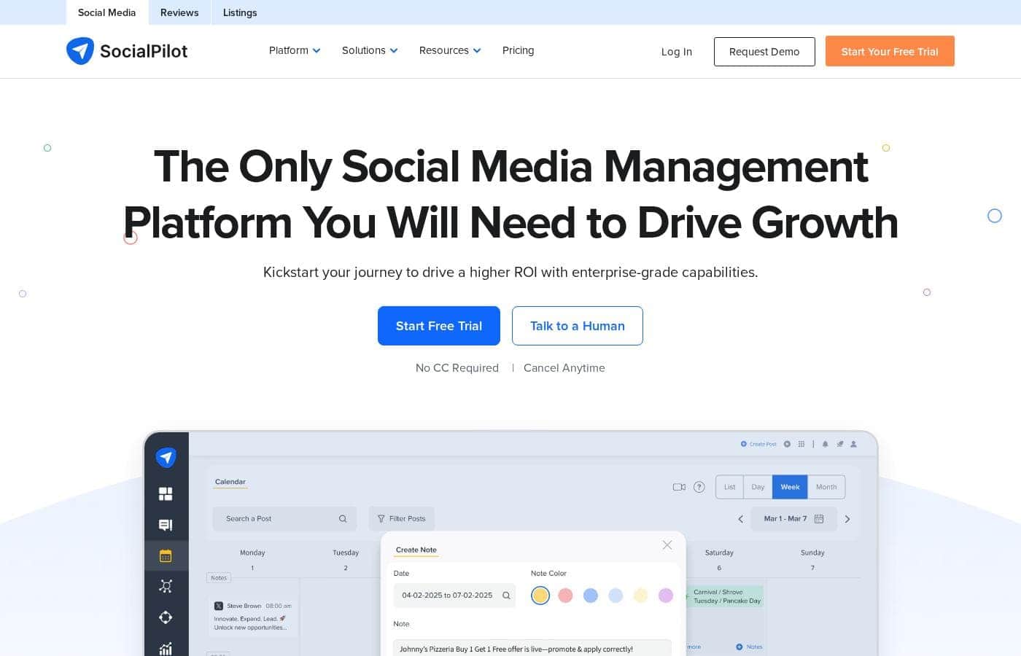
Task: Click the Search a Post input field
Action: tap(284, 519)
